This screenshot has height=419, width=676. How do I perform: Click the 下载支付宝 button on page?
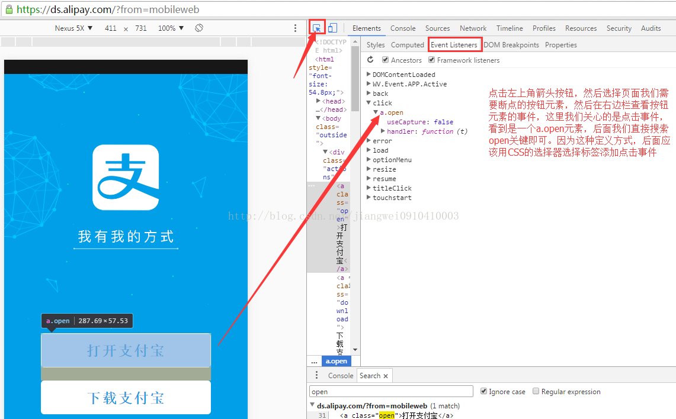tap(126, 398)
